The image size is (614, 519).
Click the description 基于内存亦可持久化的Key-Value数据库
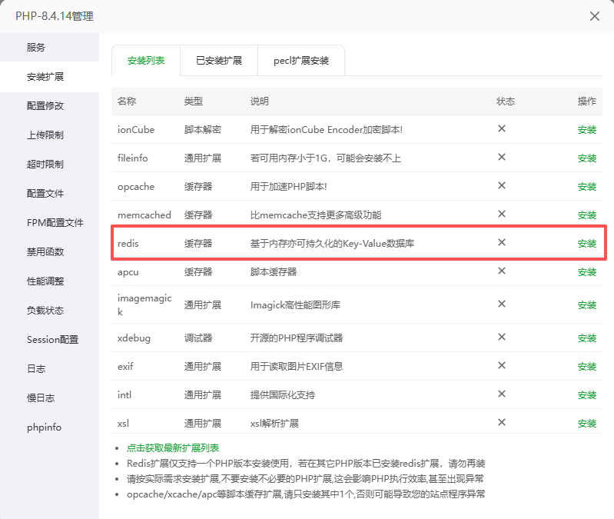(x=332, y=244)
